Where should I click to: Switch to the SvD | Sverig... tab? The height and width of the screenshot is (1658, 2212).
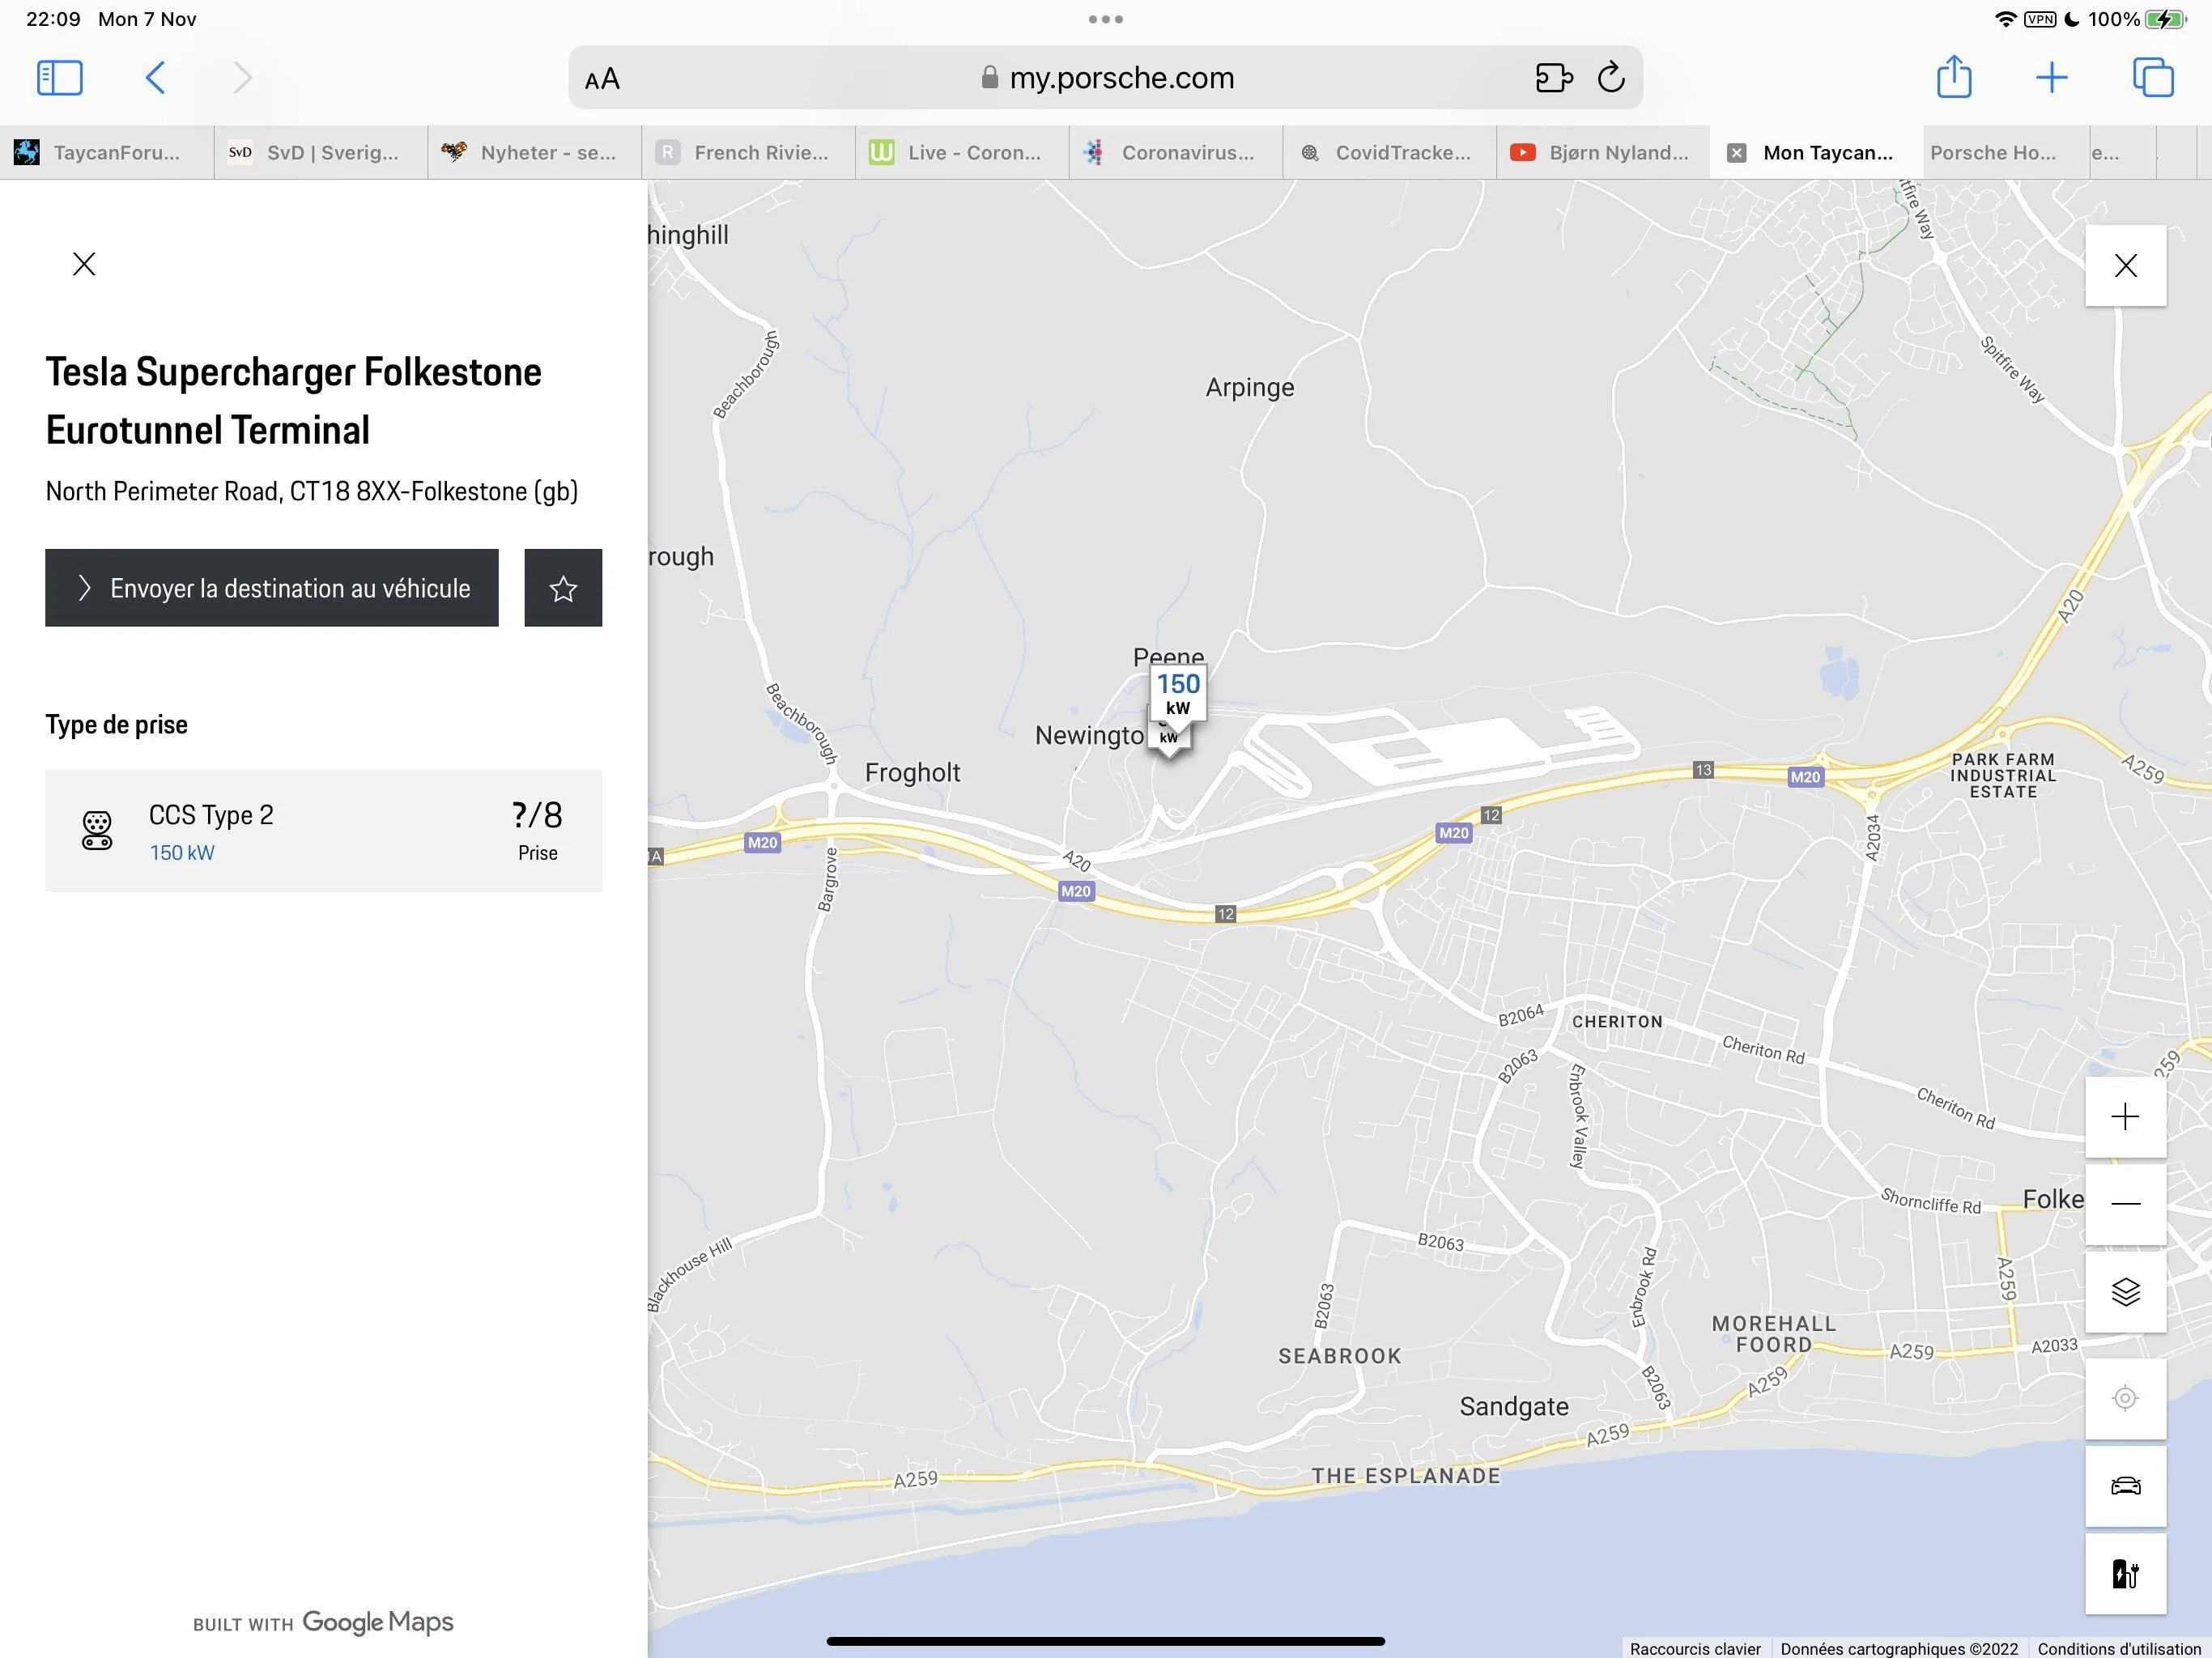pos(320,153)
